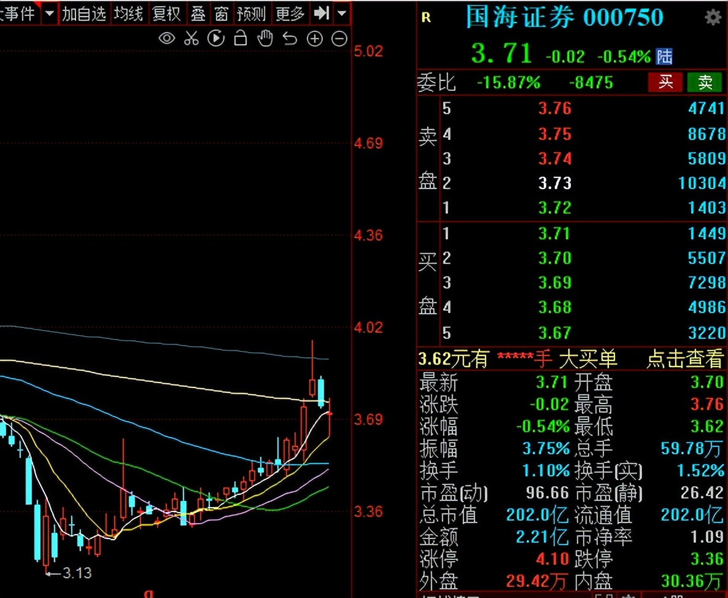The width and height of the screenshot is (728, 598).
Task: Click the 涨停 limit-up price 4.10
Action: coord(552,559)
